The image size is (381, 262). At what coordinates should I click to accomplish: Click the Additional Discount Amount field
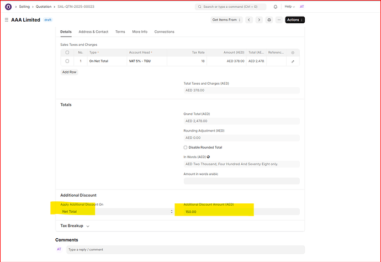241,212
